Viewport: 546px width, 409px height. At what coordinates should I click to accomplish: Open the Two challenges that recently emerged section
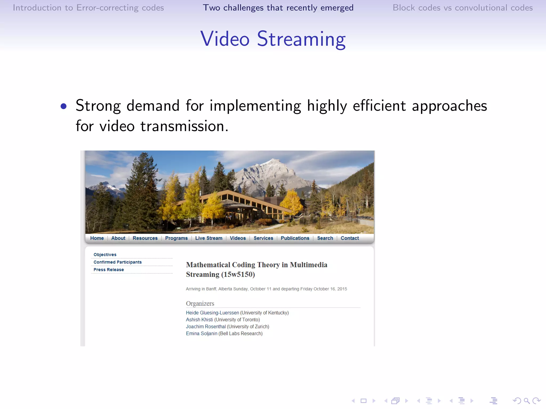click(278, 8)
